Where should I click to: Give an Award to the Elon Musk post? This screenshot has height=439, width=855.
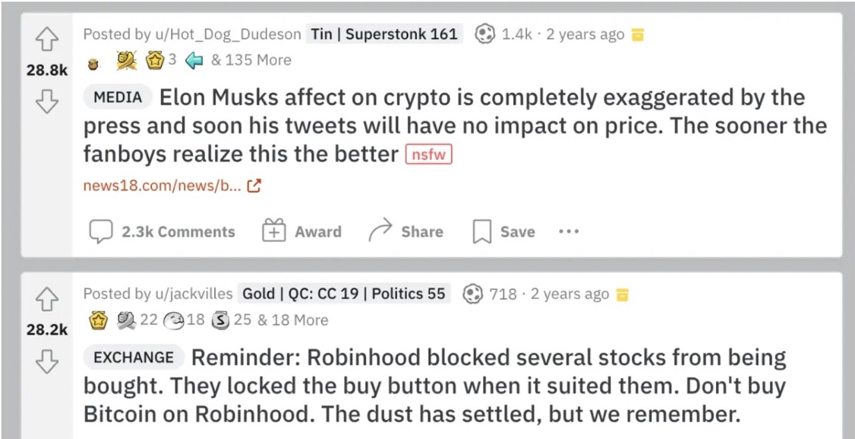click(301, 231)
